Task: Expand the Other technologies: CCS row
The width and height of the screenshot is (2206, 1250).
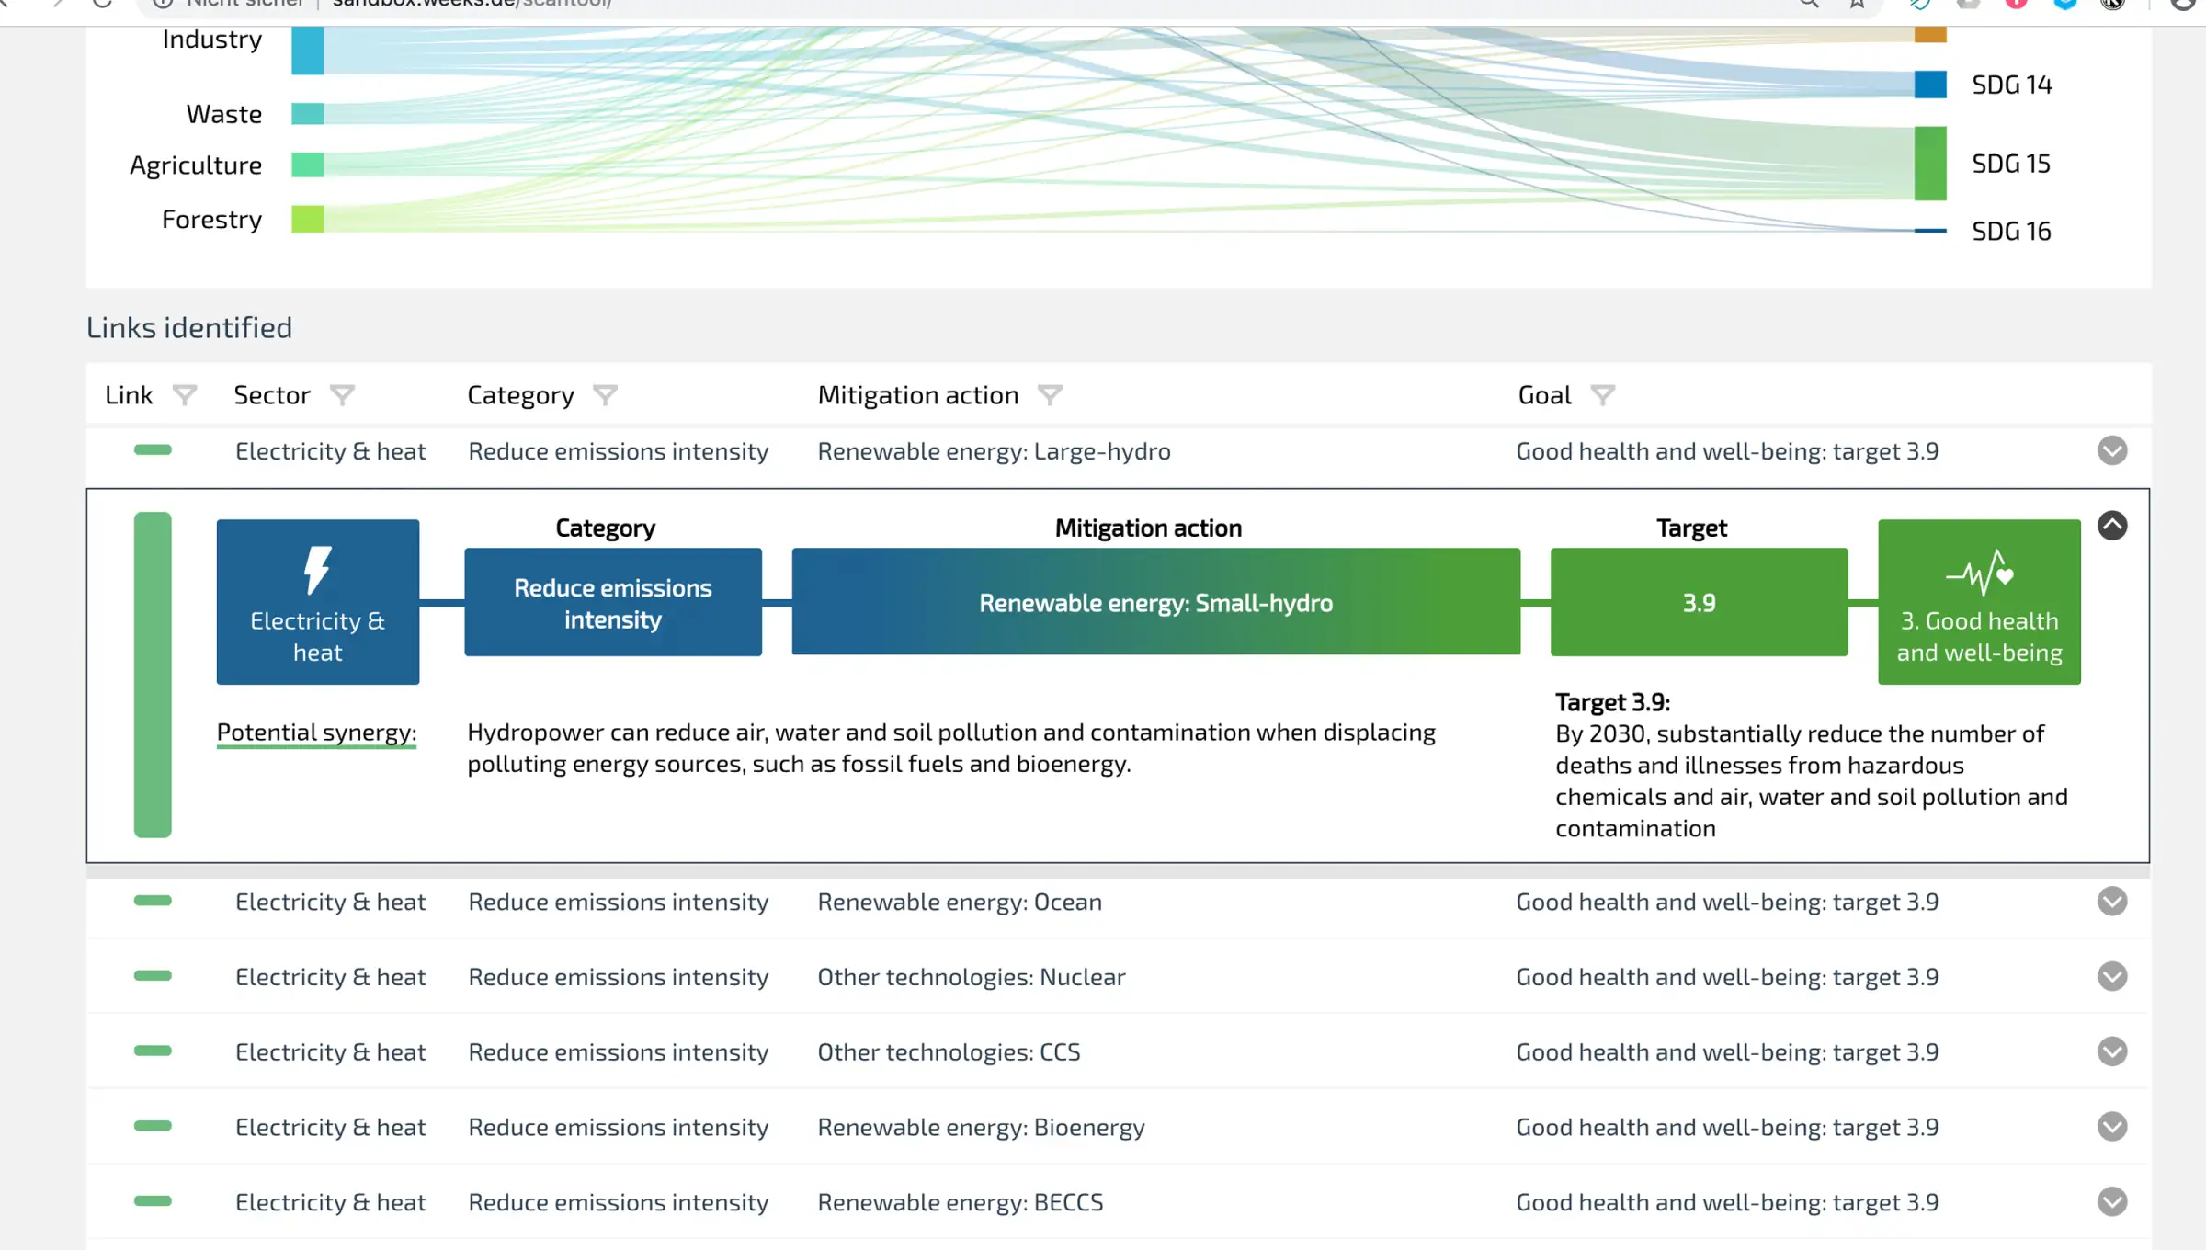Action: (2112, 1051)
